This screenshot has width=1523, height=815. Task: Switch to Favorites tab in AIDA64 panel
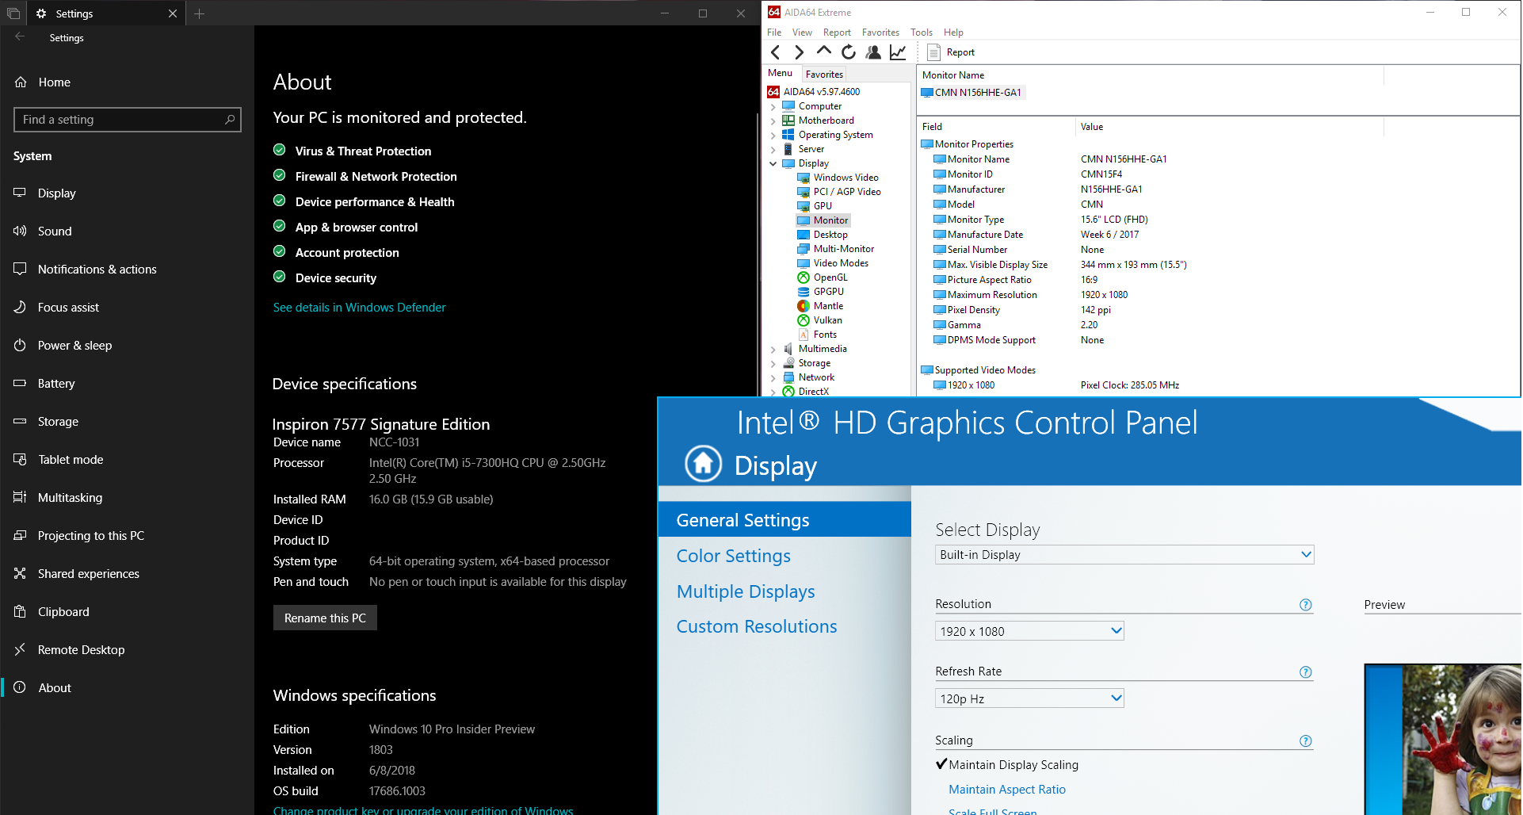[x=824, y=75]
